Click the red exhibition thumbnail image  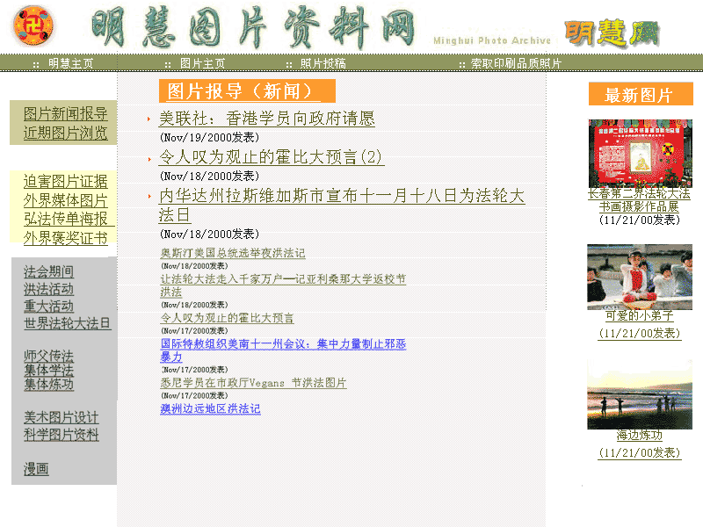pos(640,154)
